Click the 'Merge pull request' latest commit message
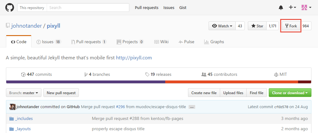Viewport: 318px width, 133px height. click(x=133, y=107)
